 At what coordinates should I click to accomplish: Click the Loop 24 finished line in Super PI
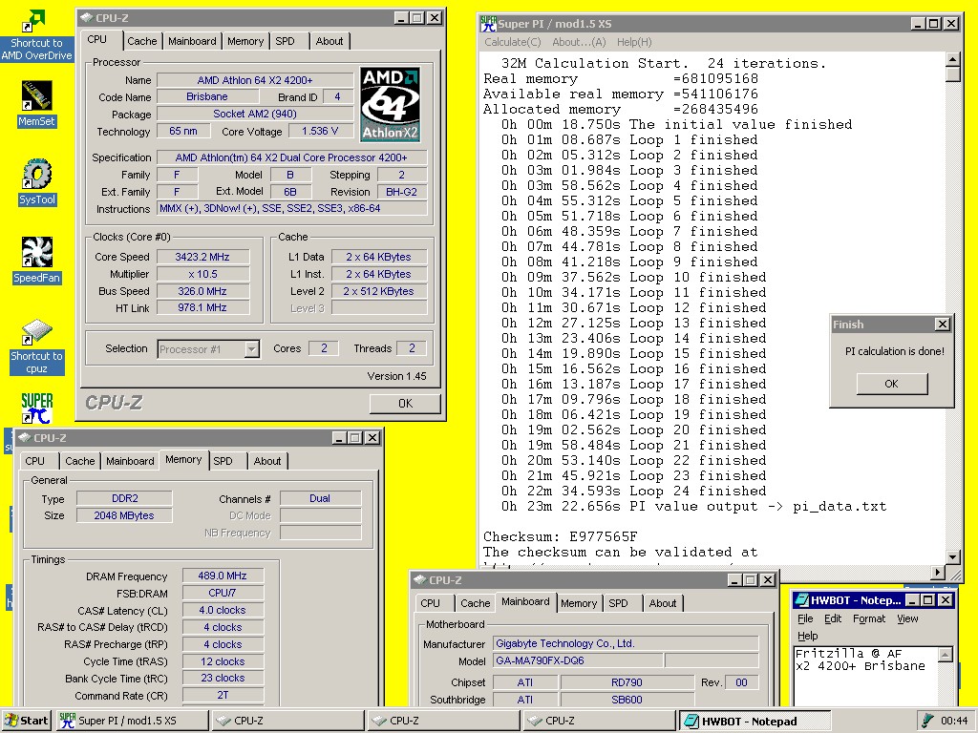click(634, 492)
